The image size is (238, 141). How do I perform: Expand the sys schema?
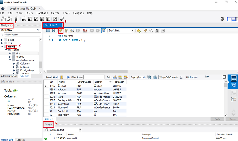coord(2,43)
